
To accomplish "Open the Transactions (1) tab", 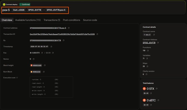I will [x=52, y=20].
